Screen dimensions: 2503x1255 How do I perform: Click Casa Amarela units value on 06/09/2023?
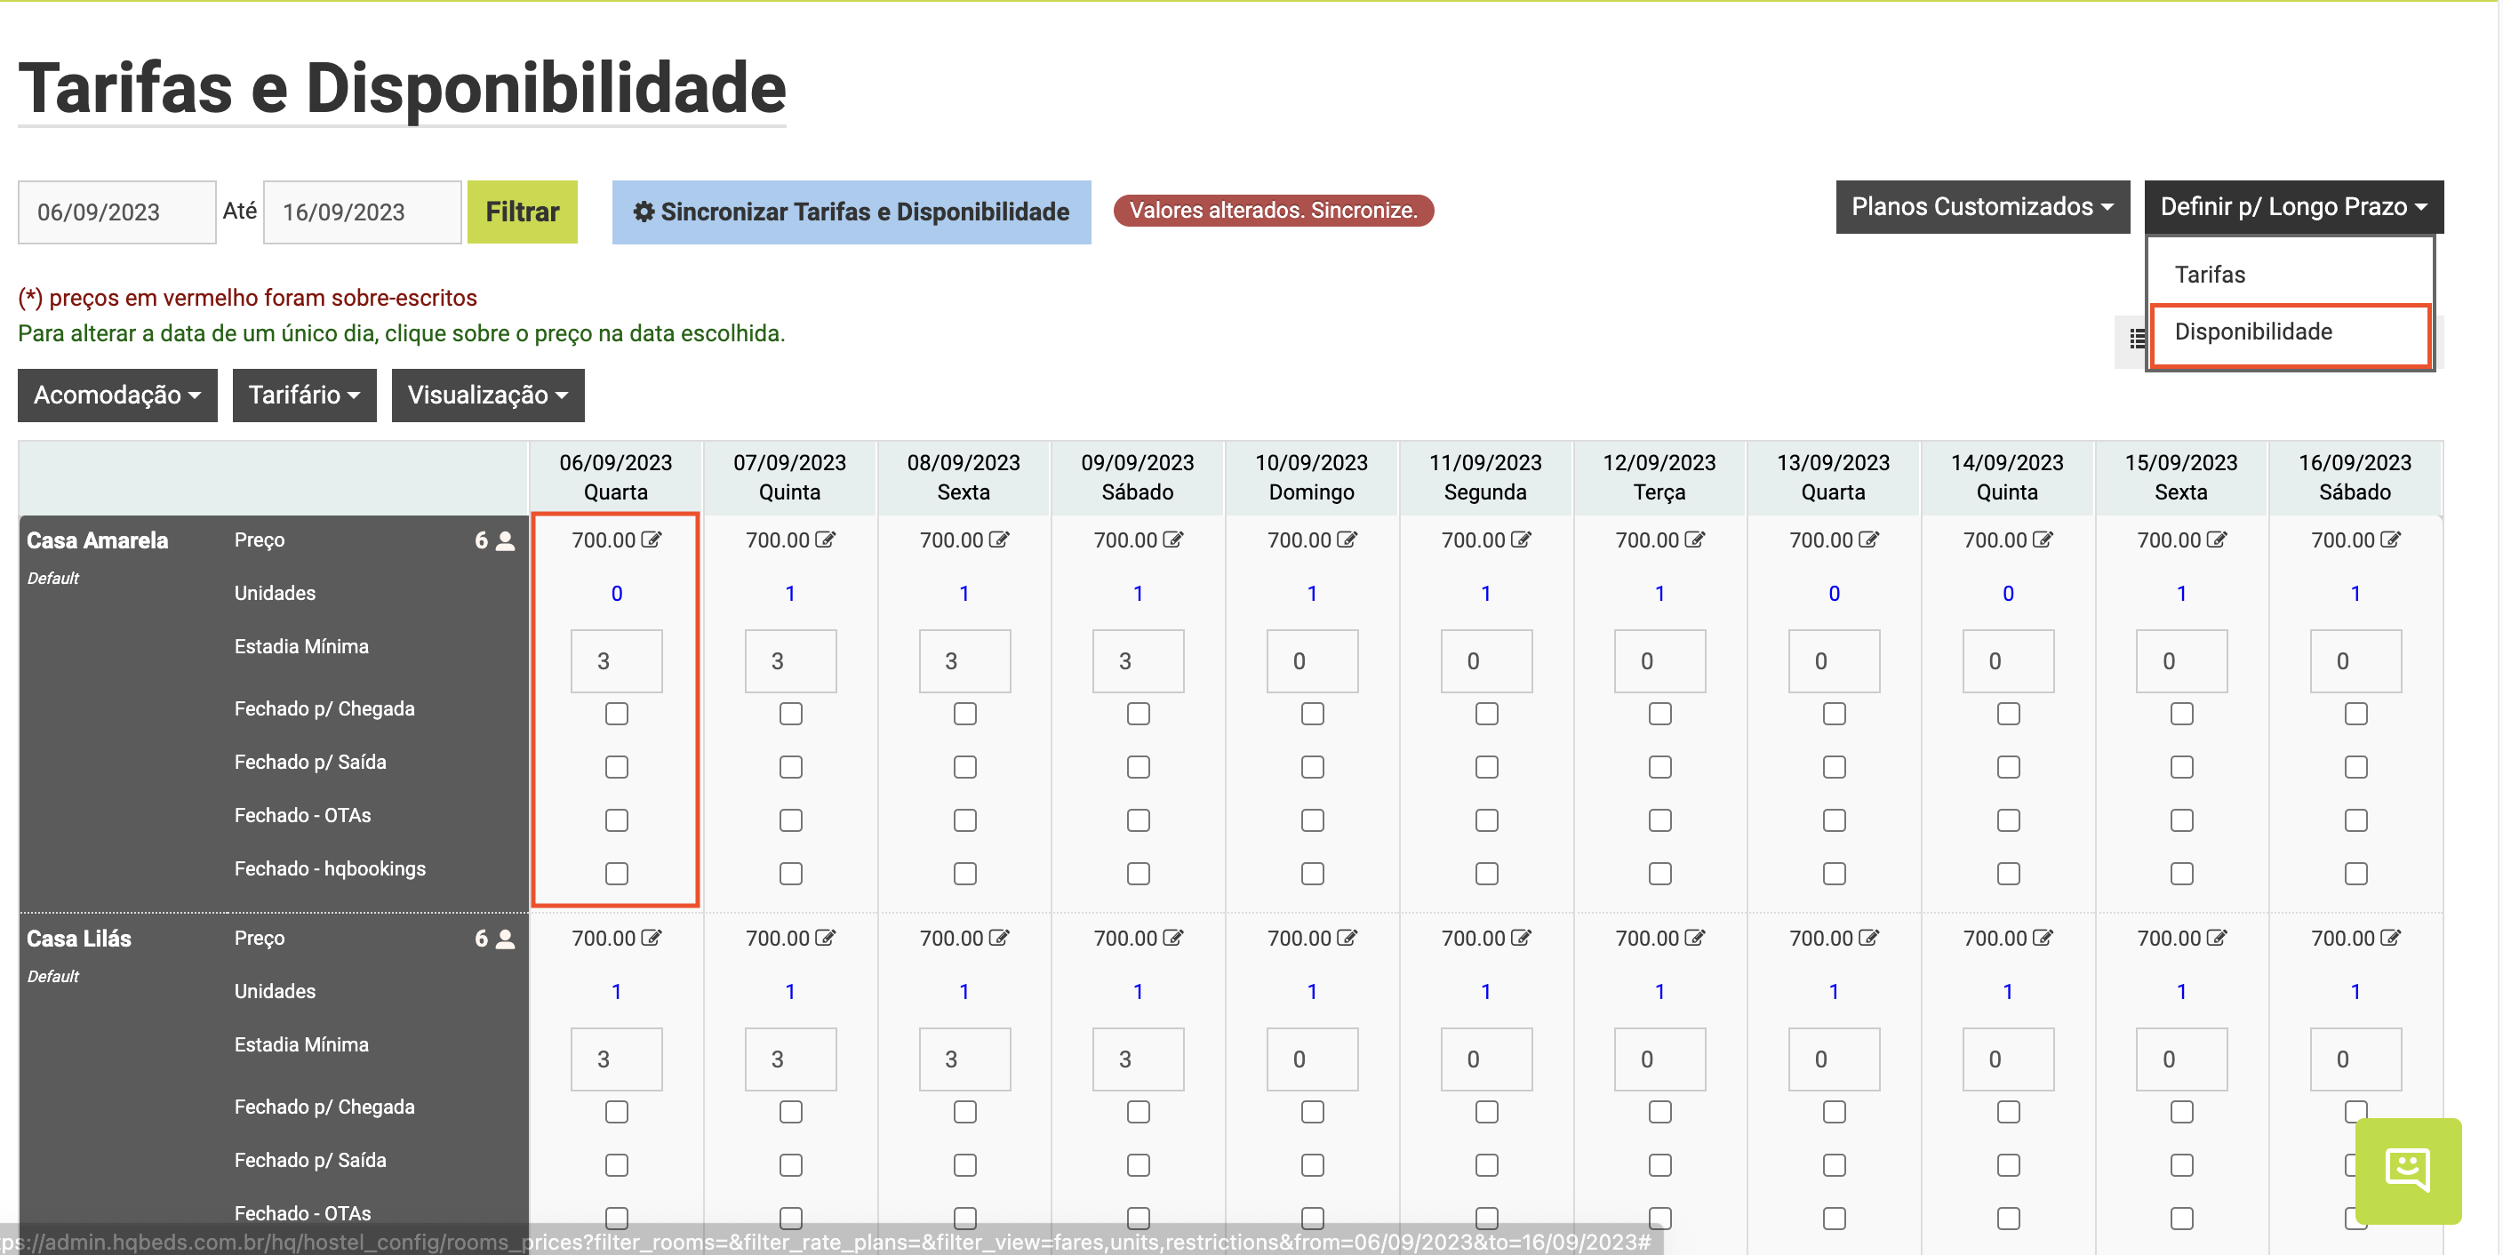click(x=617, y=594)
